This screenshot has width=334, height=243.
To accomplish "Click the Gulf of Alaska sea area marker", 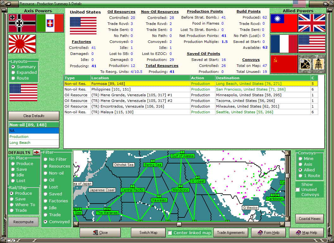I will pyautogui.click(x=182, y=156).
